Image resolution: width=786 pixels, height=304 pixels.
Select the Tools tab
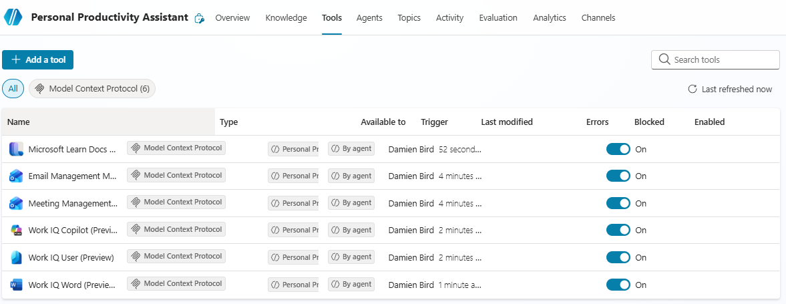pyautogui.click(x=332, y=17)
